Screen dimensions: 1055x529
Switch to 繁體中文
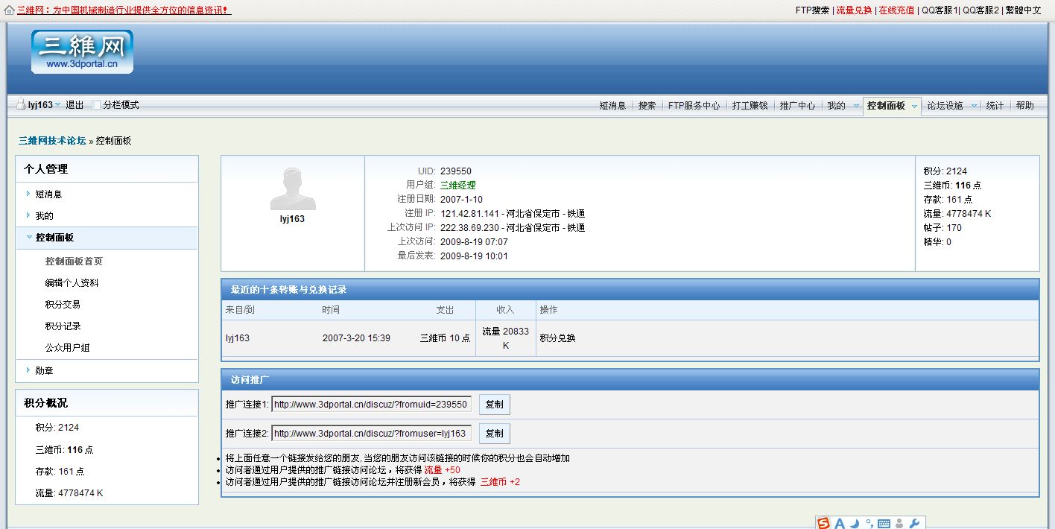(x=1023, y=10)
